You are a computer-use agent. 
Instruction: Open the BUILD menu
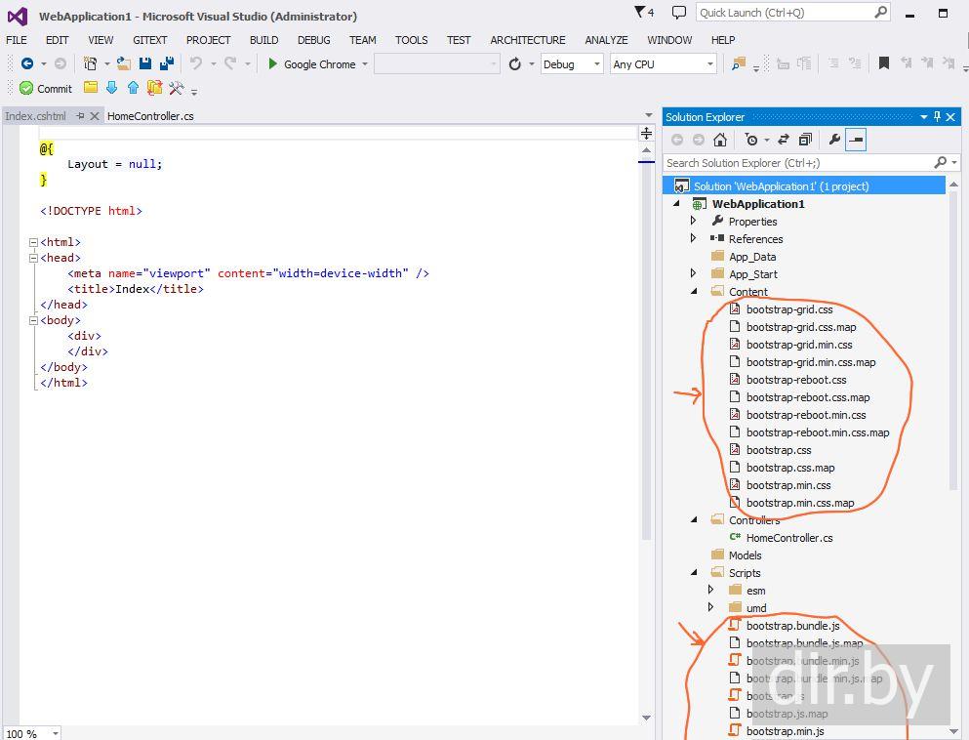(263, 40)
